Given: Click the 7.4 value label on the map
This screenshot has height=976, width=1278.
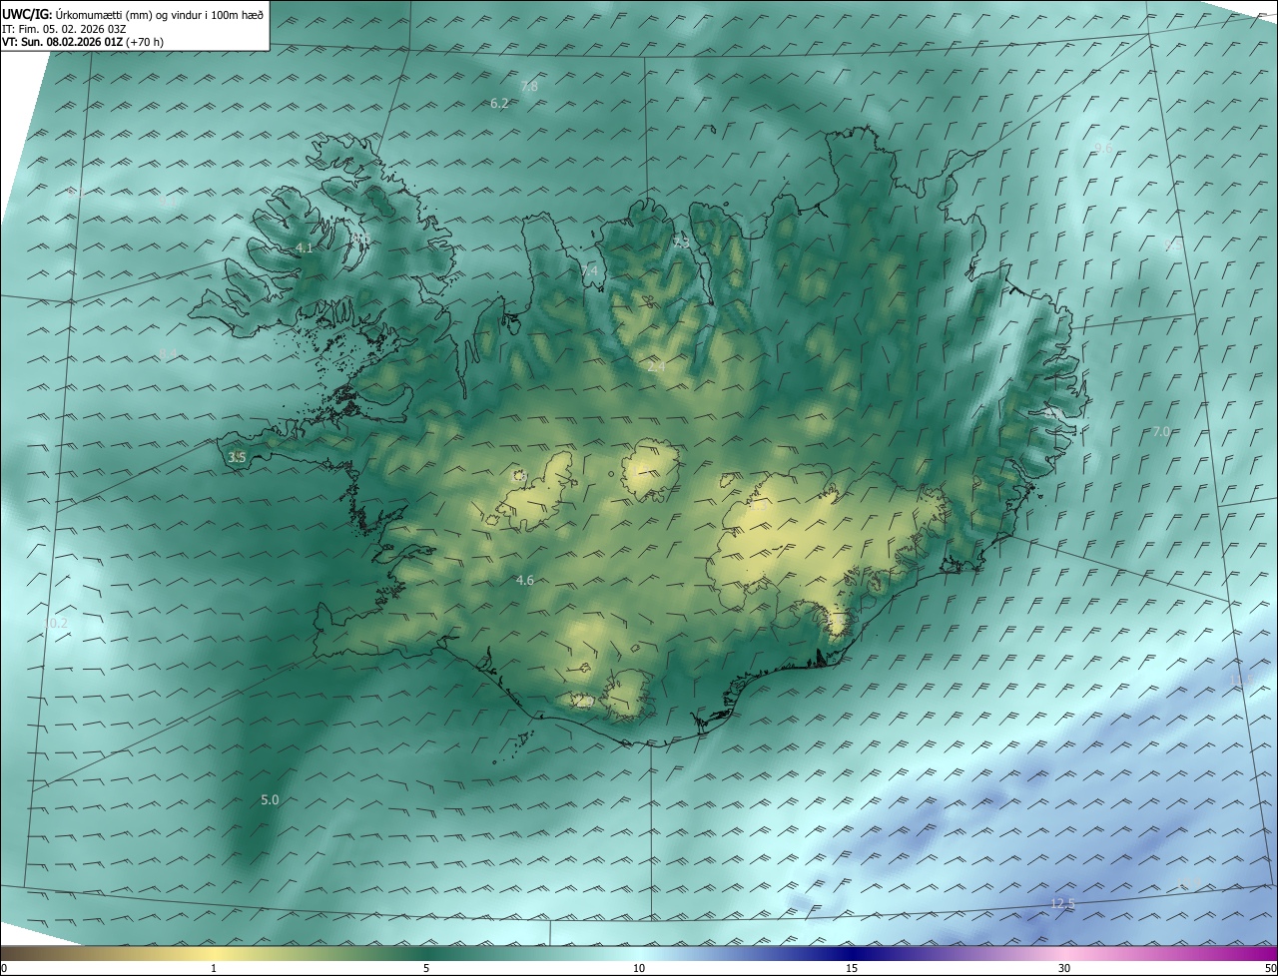Looking at the screenshot, I should tap(589, 270).
